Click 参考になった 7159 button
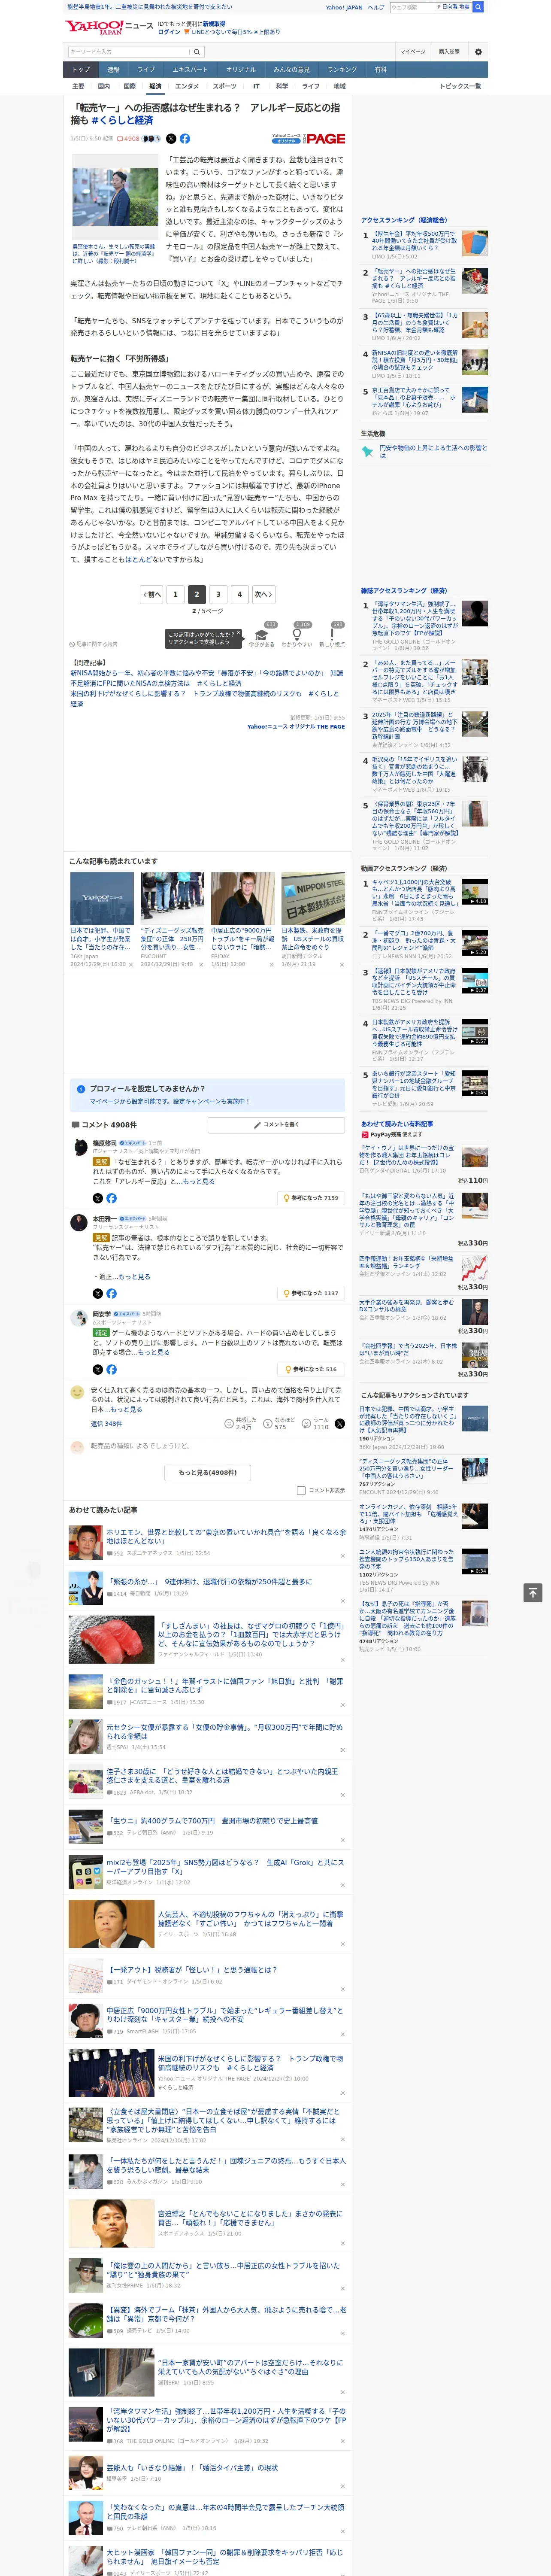 click(311, 1198)
